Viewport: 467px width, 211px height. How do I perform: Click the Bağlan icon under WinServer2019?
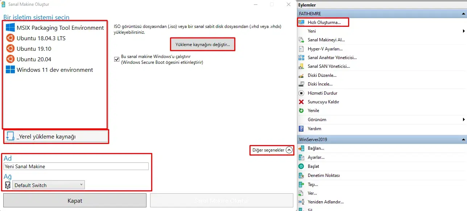click(x=301, y=148)
